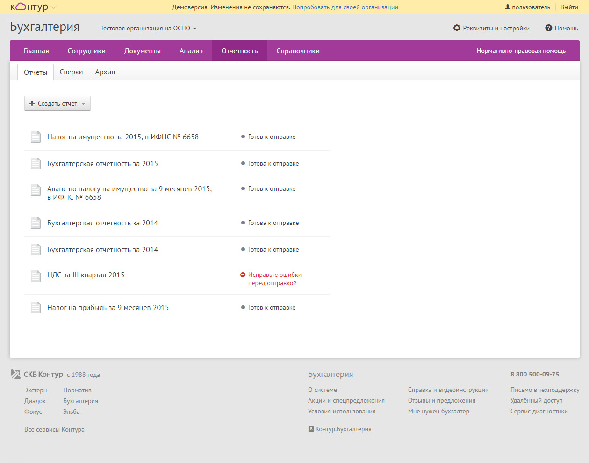Expand the Тестовая организация на ОСНО selector
The width and height of the screenshot is (589, 463).
pyautogui.click(x=148, y=29)
